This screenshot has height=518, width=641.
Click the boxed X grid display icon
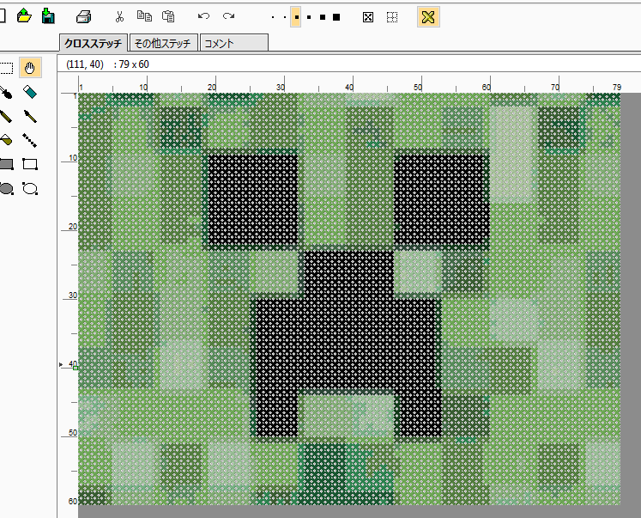point(368,17)
